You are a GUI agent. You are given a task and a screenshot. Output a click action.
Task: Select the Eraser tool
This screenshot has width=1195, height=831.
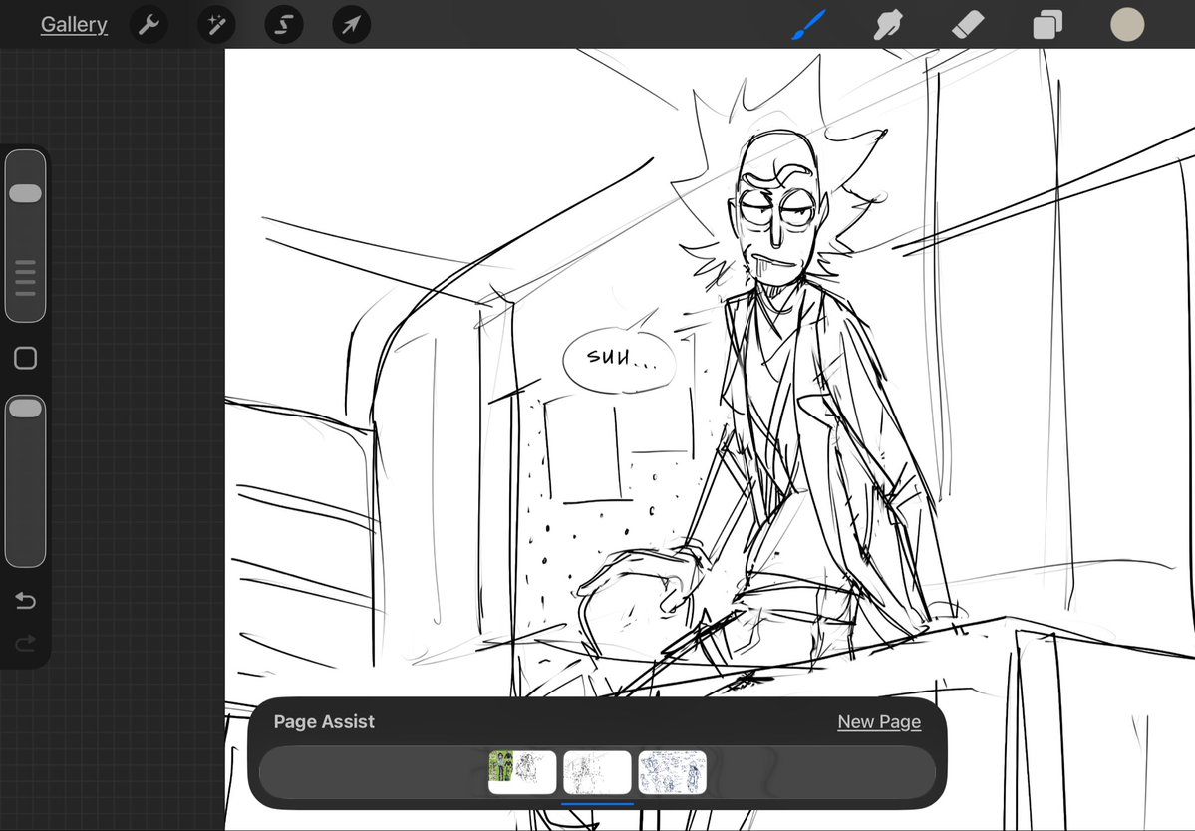coord(969,24)
